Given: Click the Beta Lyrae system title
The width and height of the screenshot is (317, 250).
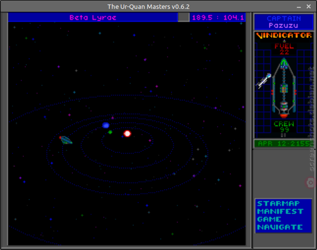Looking at the screenshot, I should pos(93,17).
